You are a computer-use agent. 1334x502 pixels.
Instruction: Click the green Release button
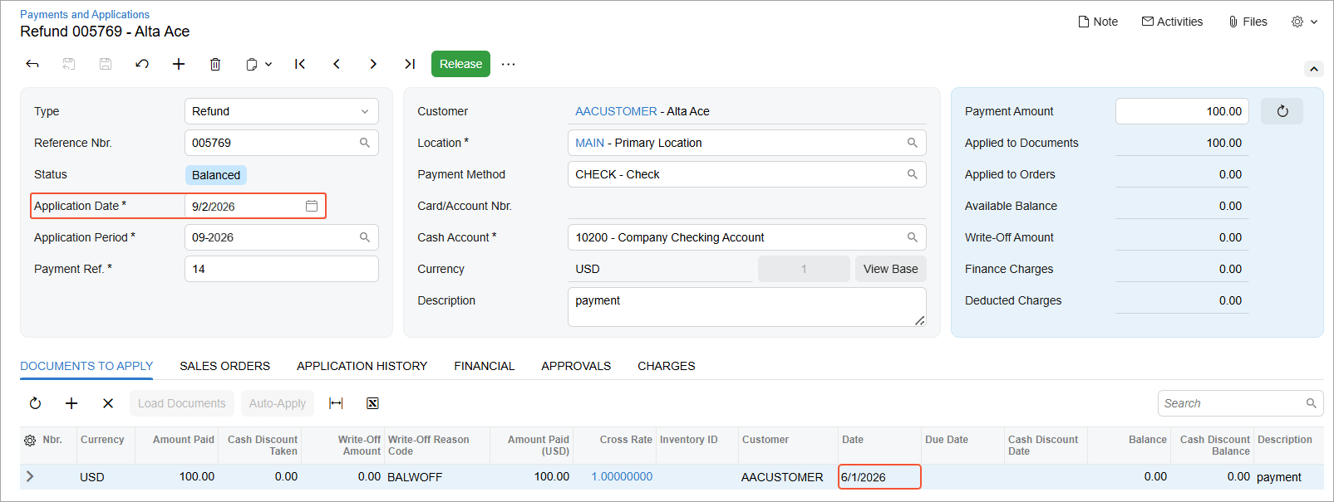[460, 64]
